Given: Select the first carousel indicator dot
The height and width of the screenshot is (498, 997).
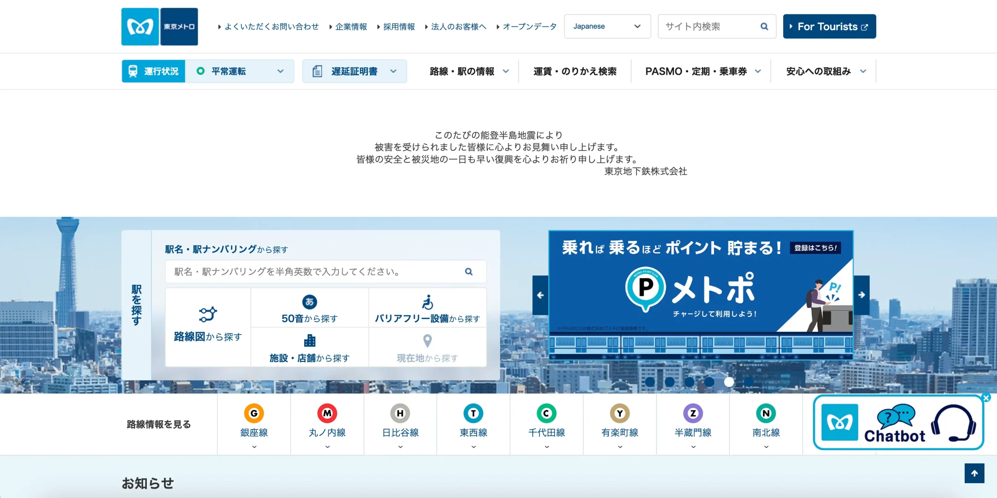Looking at the screenshot, I should (650, 382).
